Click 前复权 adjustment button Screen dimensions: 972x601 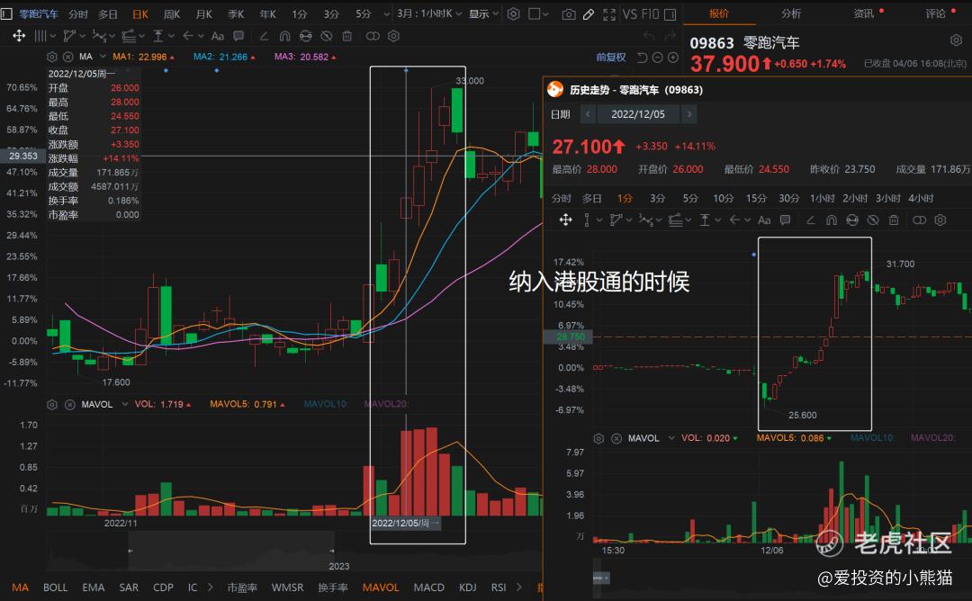[x=611, y=57]
